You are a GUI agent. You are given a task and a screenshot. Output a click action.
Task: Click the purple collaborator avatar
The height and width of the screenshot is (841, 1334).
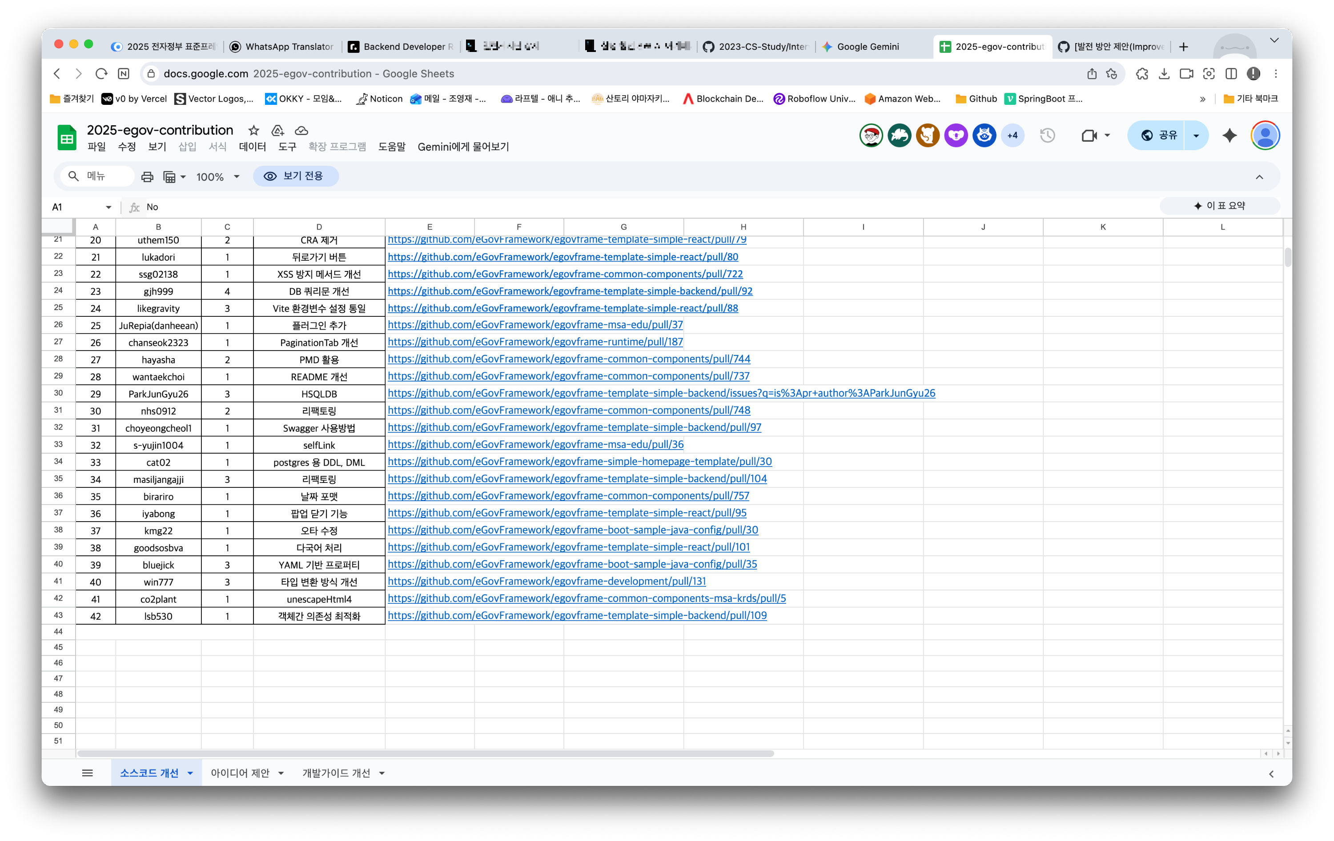pos(956,135)
